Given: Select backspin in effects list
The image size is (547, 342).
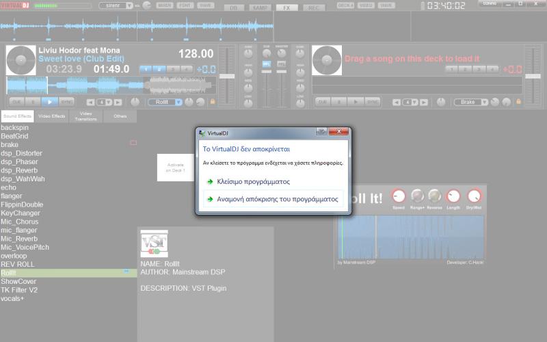Looking at the screenshot, I should [x=14, y=128].
